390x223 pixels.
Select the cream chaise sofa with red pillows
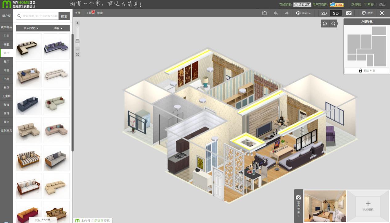(x=57, y=102)
